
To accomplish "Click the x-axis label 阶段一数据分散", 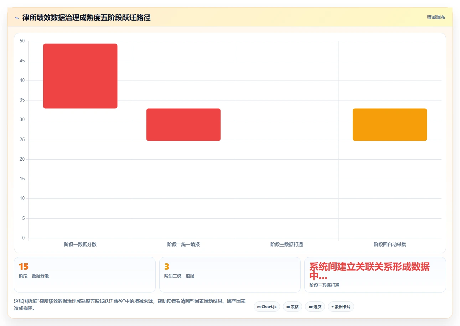I will point(80,244).
